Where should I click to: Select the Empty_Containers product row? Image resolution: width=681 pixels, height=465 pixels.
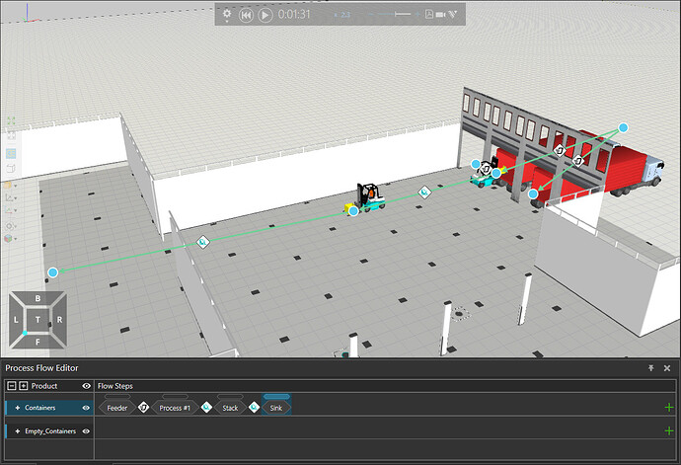coord(44,431)
